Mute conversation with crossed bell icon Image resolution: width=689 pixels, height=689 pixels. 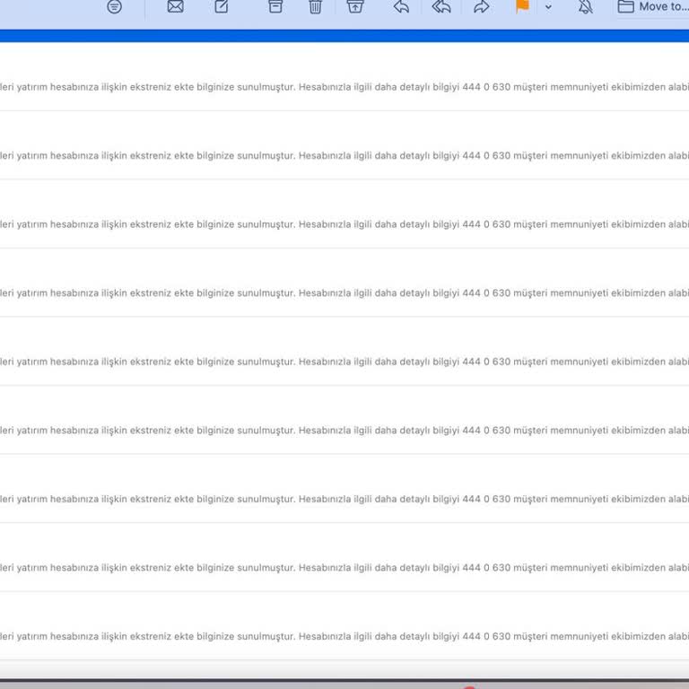[x=585, y=6]
